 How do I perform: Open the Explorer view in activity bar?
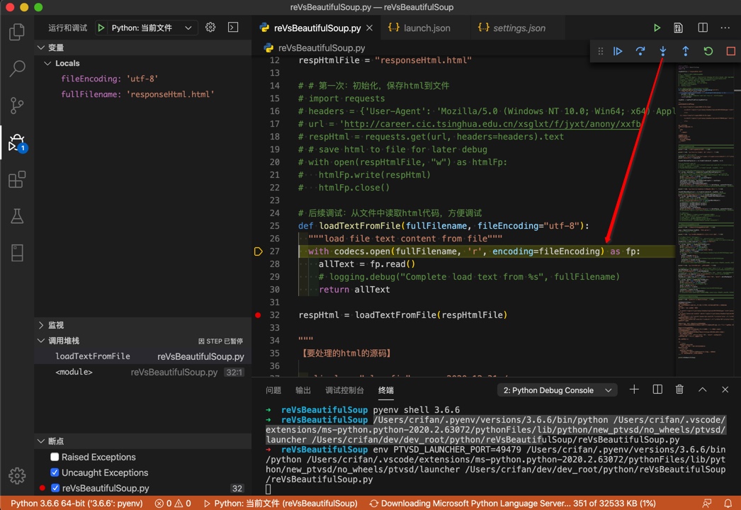point(17,32)
